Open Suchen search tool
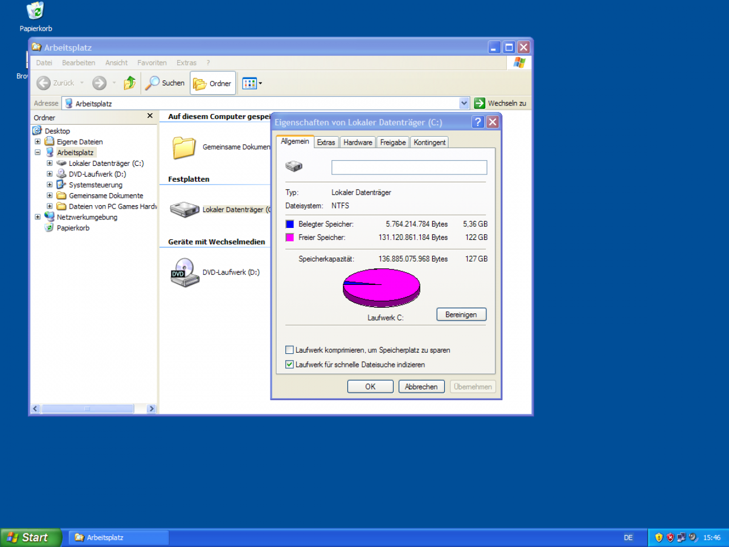Screen dimensions: 729x547 tap(165, 83)
